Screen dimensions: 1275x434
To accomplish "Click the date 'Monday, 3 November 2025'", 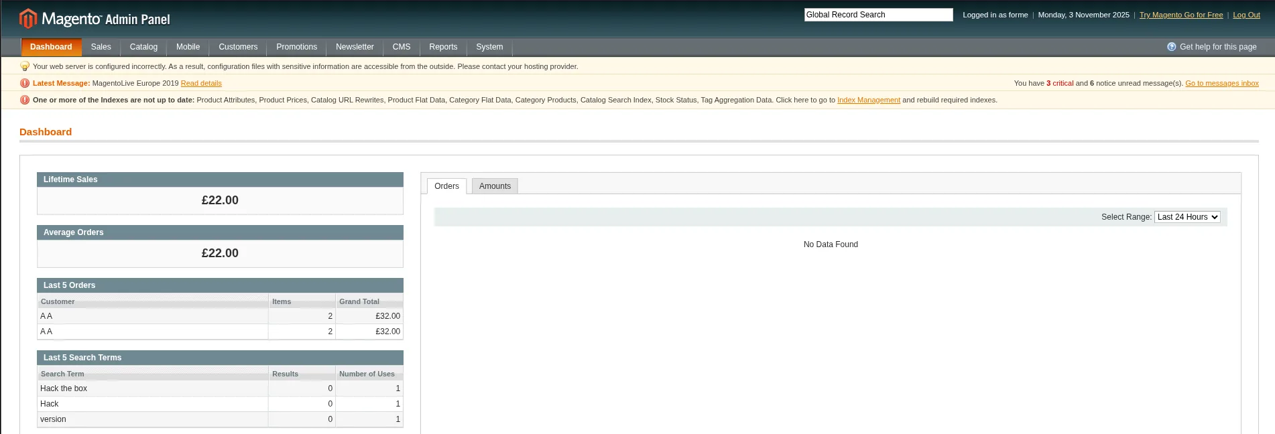I will tap(1083, 15).
